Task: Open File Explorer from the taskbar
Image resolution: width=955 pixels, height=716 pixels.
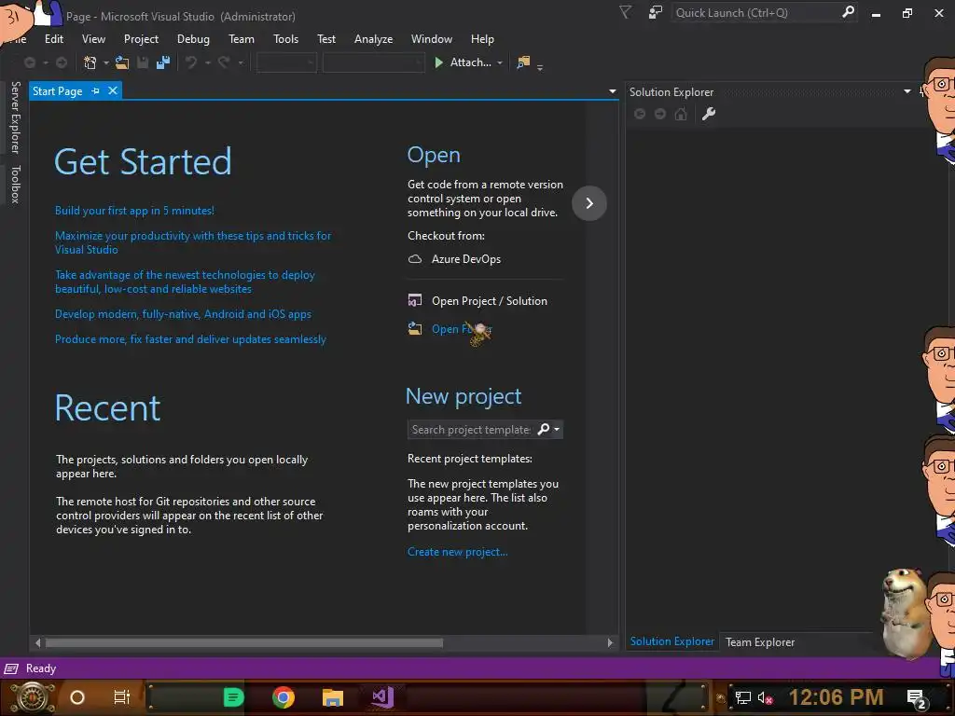Action: [333, 697]
